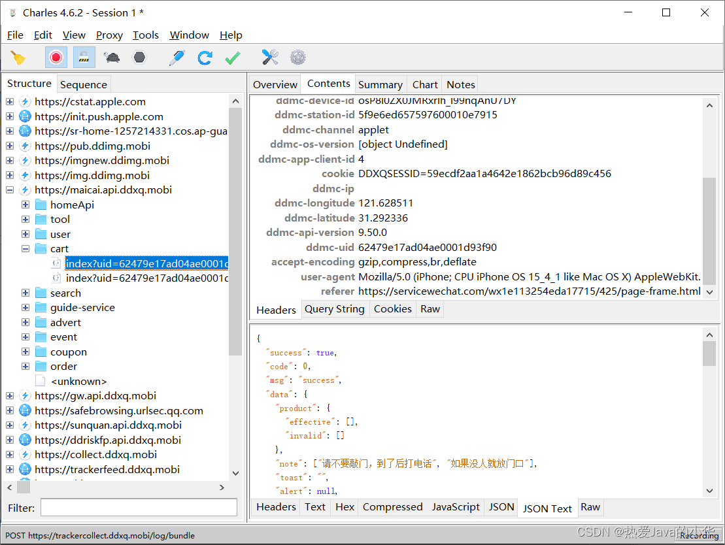Compose request with the pen icon

[177, 58]
